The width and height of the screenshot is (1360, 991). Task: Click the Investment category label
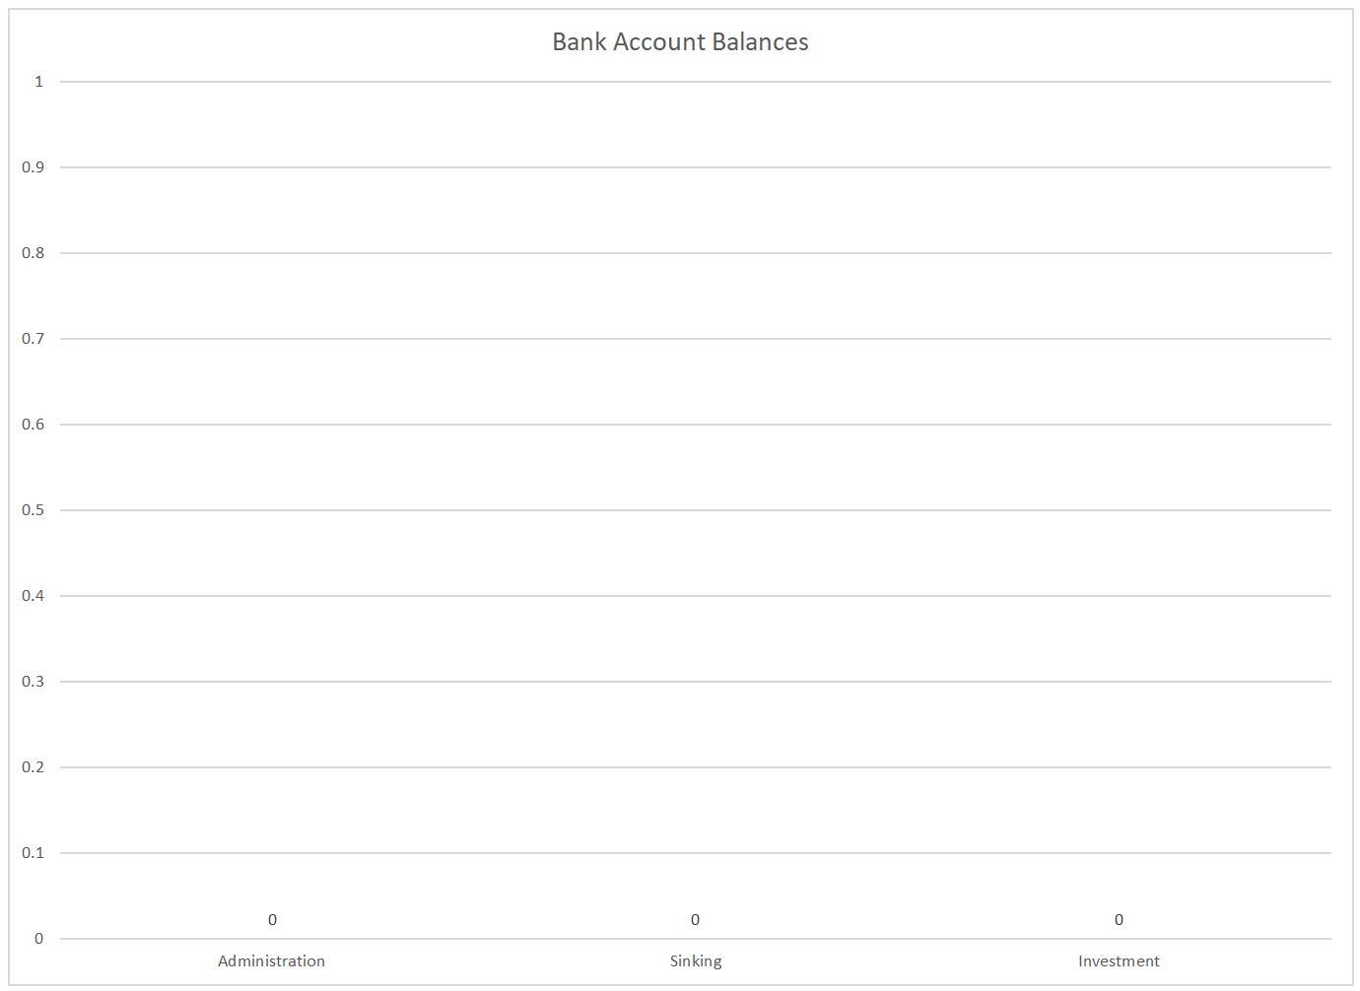click(1119, 961)
